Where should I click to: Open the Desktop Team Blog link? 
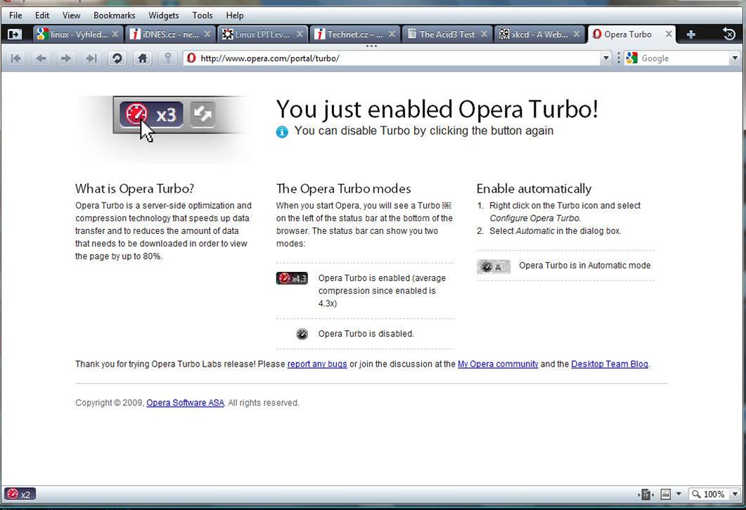click(609, 364)
